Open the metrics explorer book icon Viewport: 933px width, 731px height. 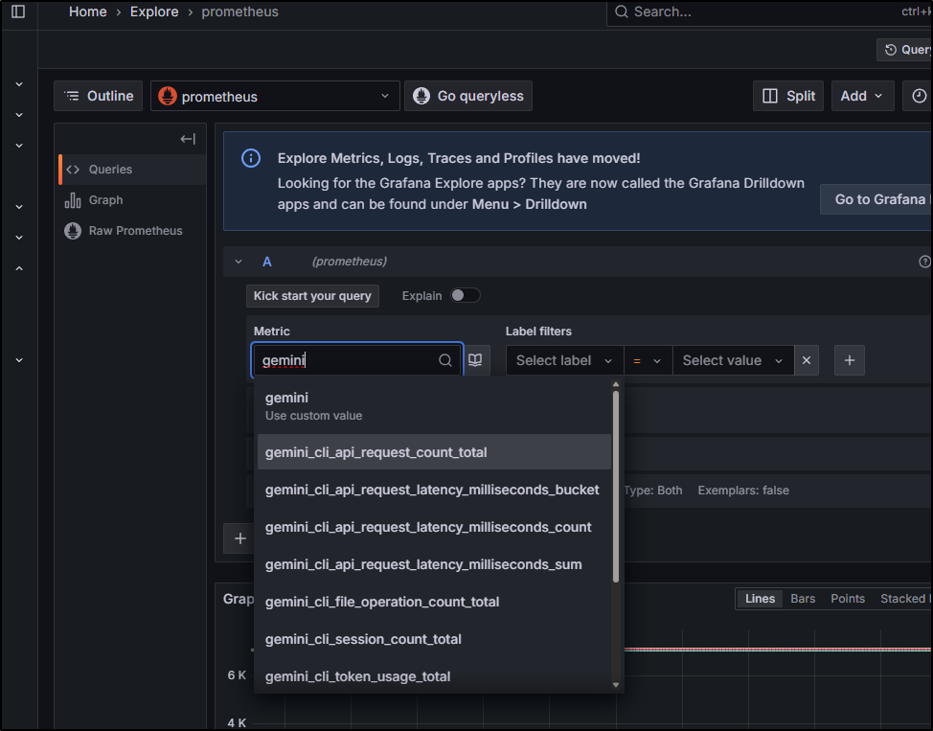tap(475, 360)
